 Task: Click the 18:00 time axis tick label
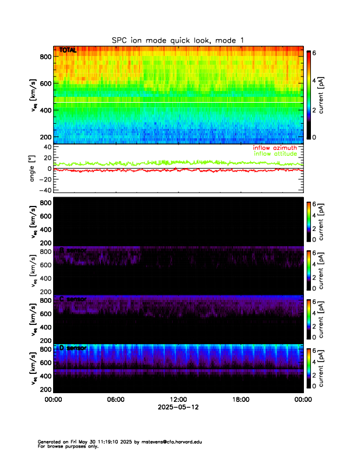click(240, 400)
